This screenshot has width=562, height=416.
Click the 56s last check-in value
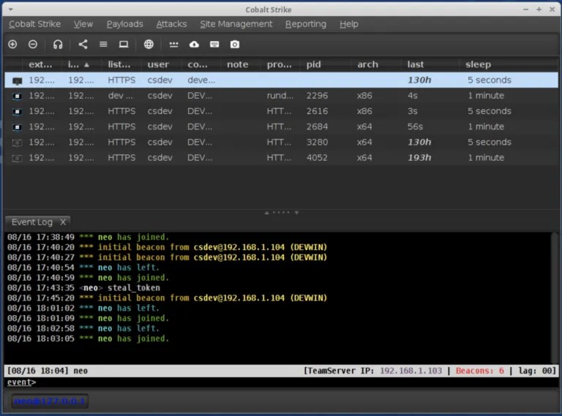[415, 126]
